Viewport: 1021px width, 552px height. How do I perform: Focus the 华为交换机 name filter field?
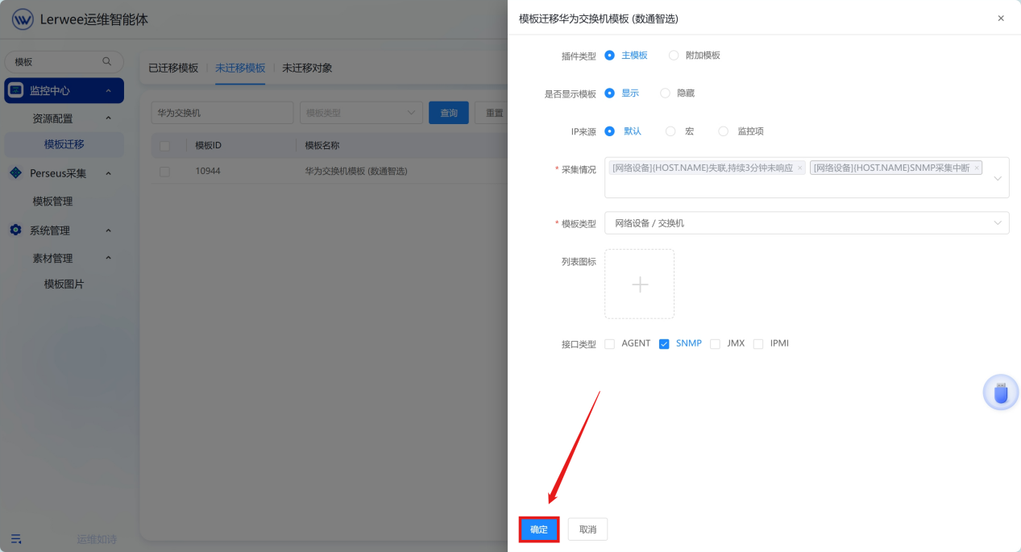coord(222,113)
